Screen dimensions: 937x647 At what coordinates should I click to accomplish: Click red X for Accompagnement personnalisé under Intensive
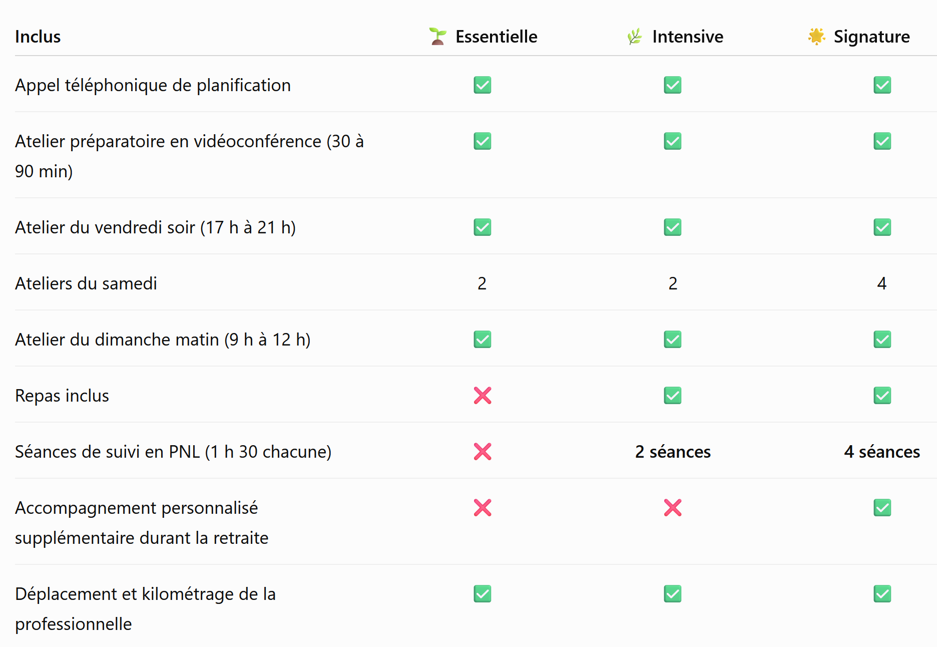[x=673, y=508]
